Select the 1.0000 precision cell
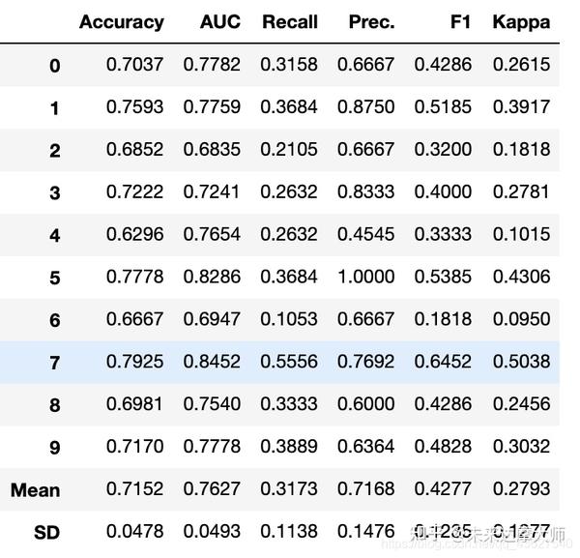The image size is (580, 558). [x=365, y=278]
